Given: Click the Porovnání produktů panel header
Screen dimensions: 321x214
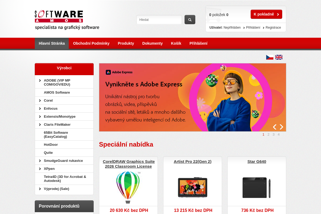Looking at the screenshot, I should coord(64,206).
